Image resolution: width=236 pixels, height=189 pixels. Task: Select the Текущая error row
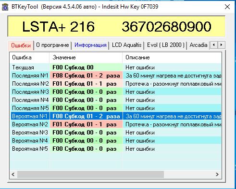click(115, 67)
